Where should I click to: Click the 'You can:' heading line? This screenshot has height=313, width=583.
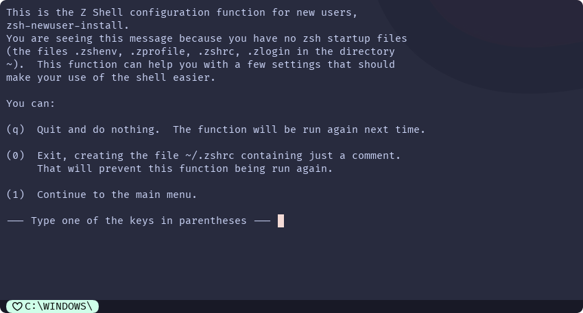(30, 103)
